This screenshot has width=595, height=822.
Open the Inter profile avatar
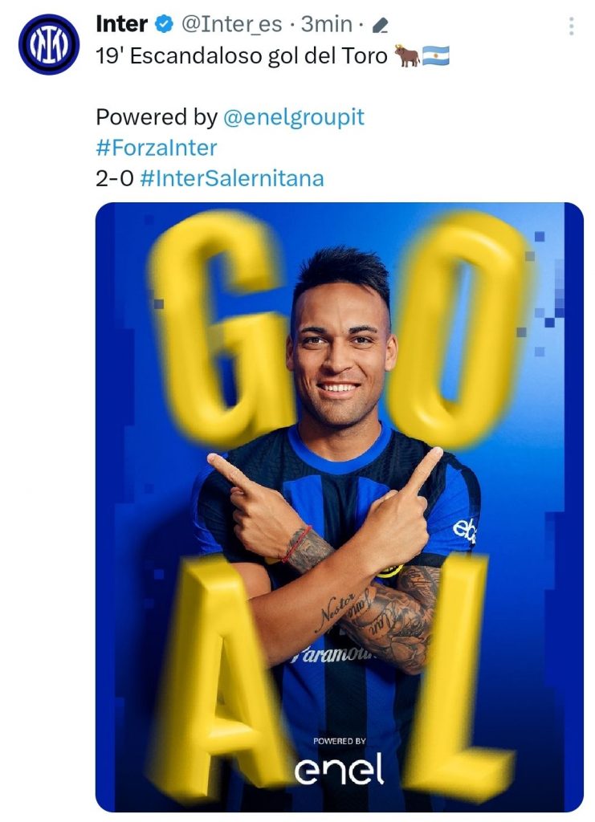[x=49, y=45]
